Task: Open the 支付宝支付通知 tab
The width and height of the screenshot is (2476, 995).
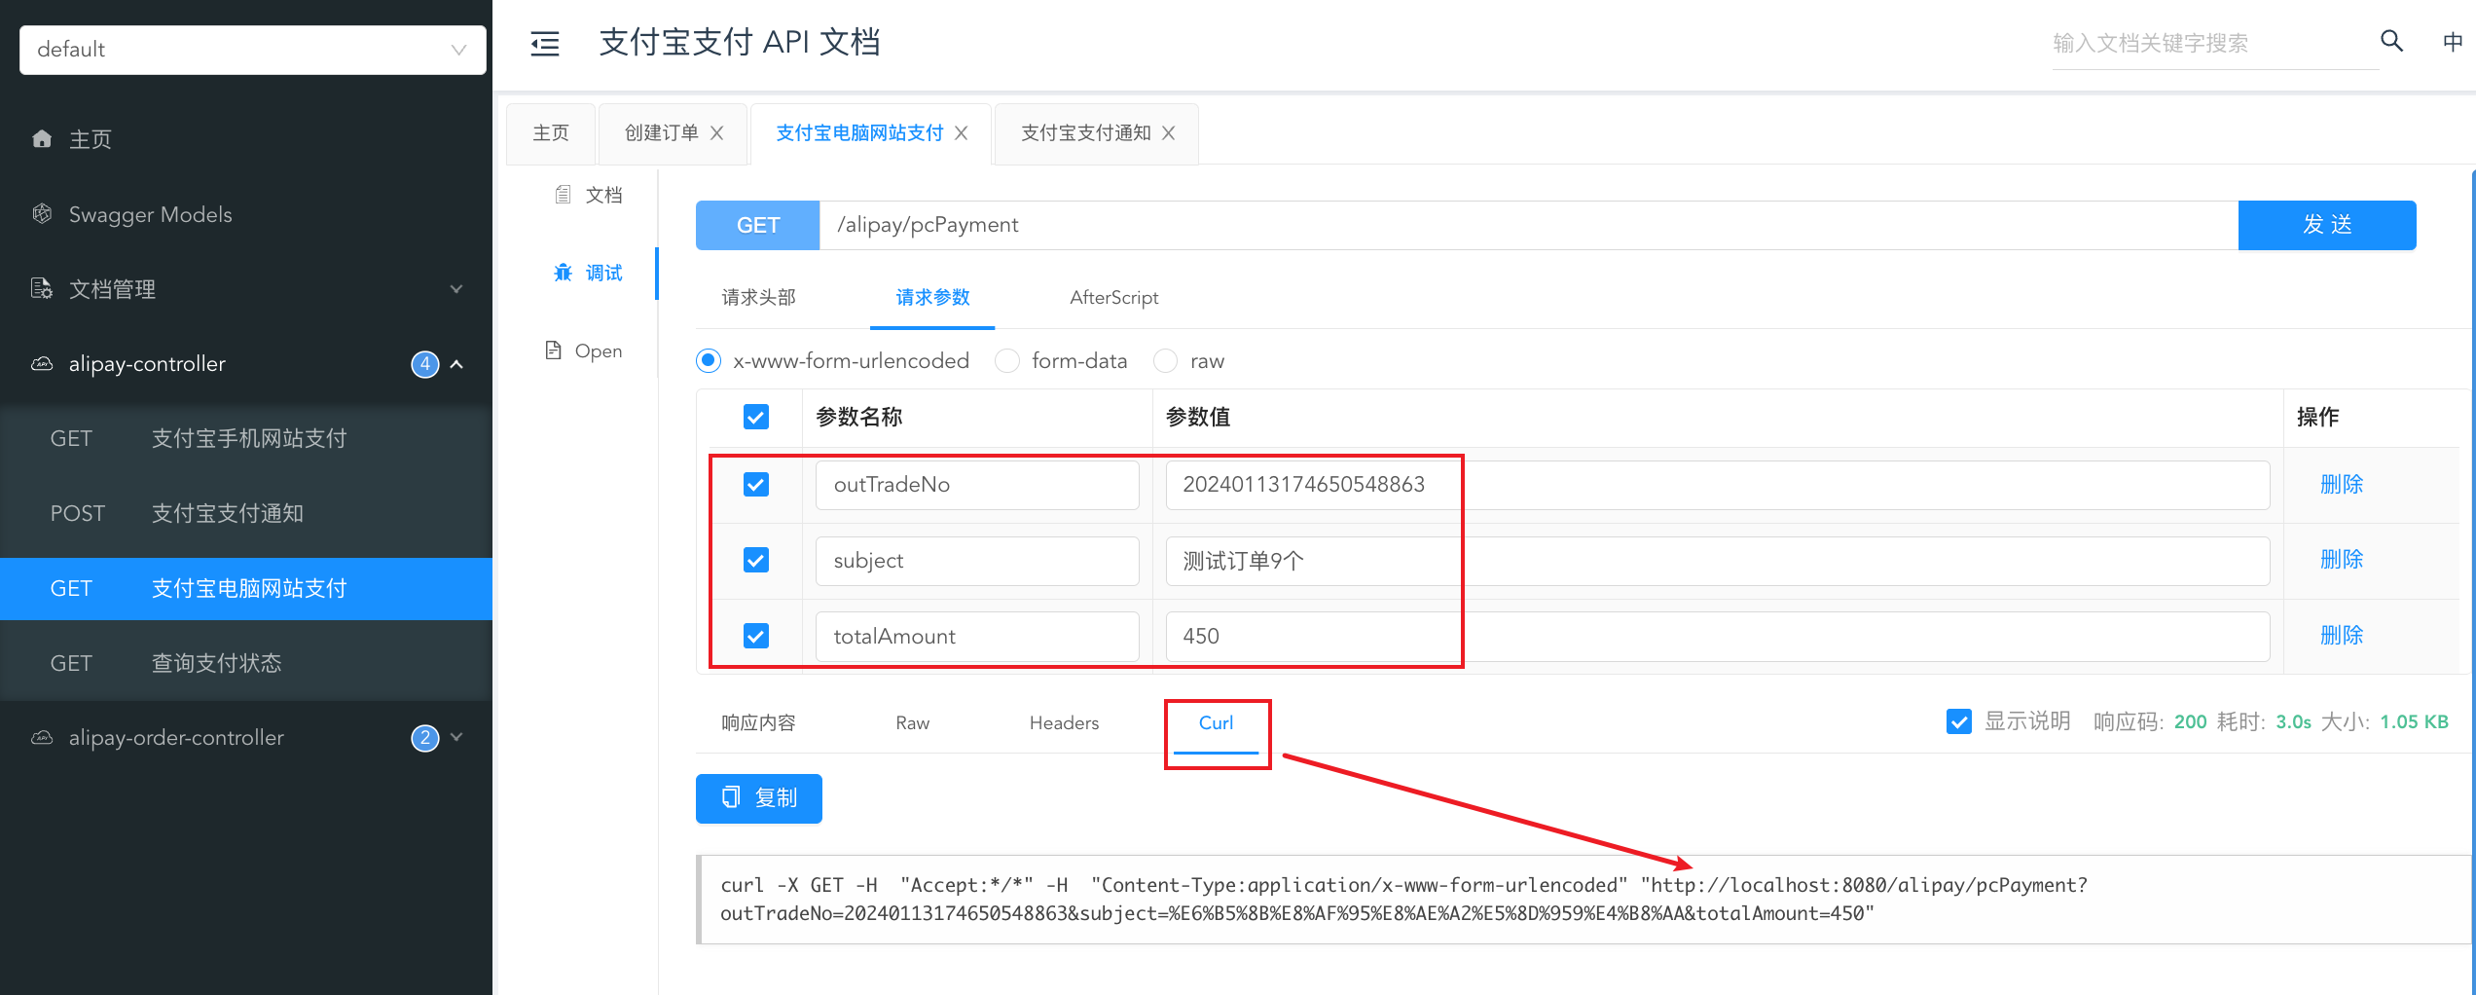Action: point(1086,133)
